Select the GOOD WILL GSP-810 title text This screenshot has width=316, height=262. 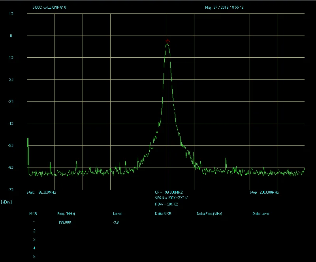(x=49, y=8)
